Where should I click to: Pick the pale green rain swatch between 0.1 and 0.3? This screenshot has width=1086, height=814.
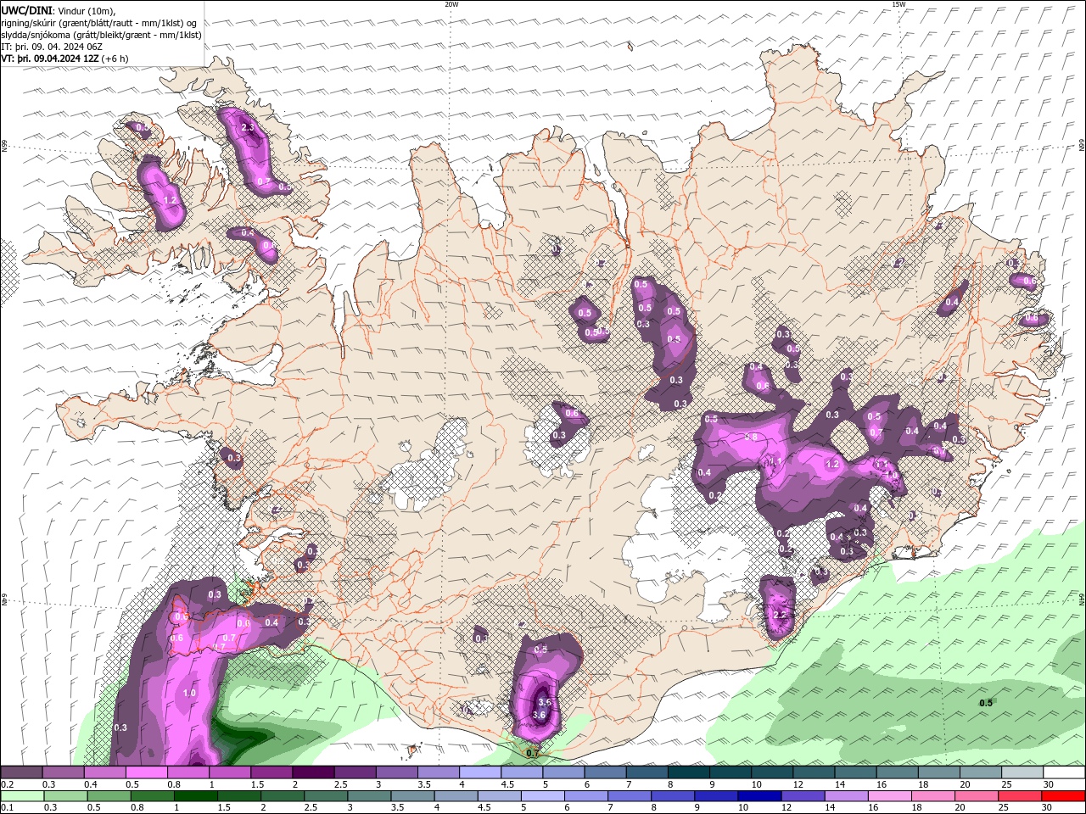click(x=23, y=796)
